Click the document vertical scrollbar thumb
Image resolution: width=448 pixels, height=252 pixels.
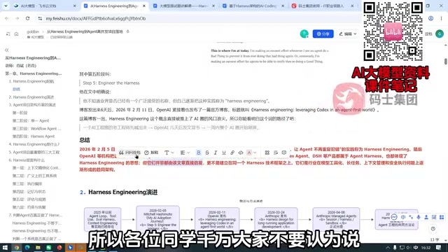click(445, 61)
